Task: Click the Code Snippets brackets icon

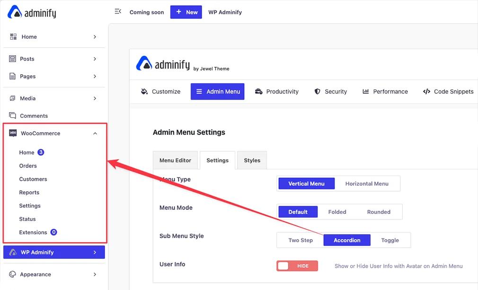Action: point(426,91)
